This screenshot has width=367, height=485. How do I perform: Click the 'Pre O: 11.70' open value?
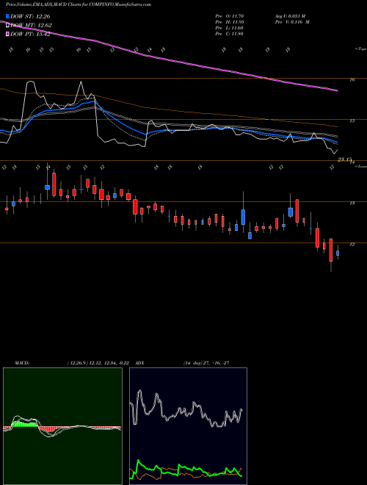230,16
